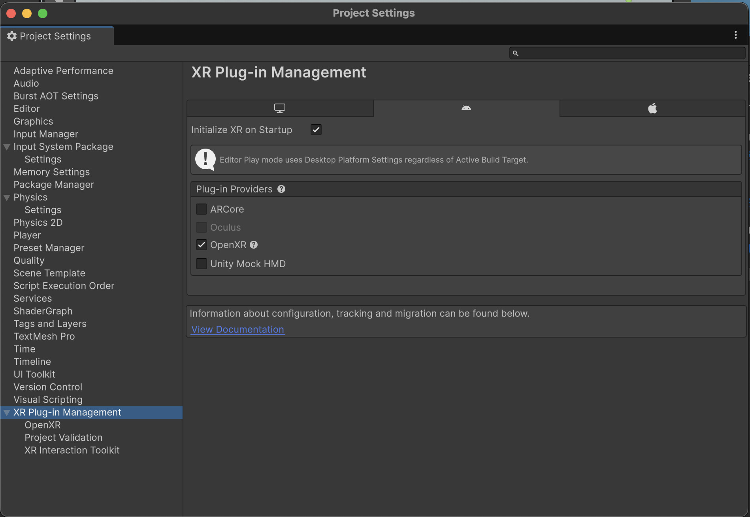
Task: Select the Android platform tab
Action: click(x=466, y=108)
